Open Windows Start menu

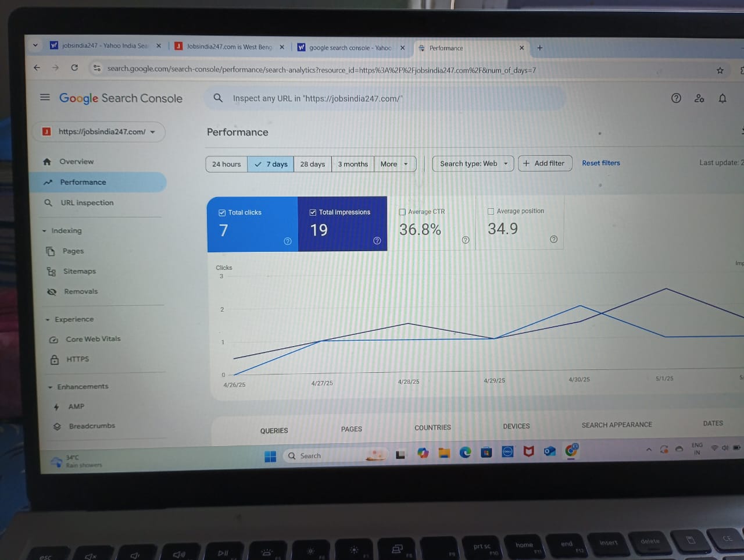(270, 456)
